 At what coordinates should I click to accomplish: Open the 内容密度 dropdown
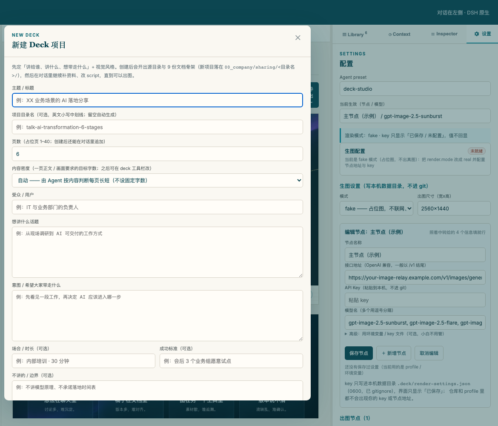pos(157,181)
